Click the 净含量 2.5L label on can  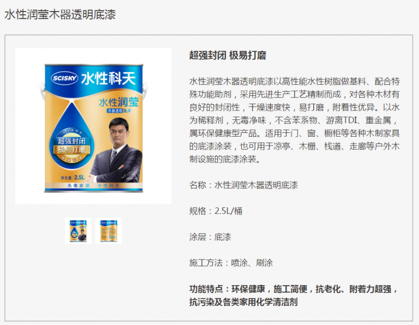click(x=73, y=177)
